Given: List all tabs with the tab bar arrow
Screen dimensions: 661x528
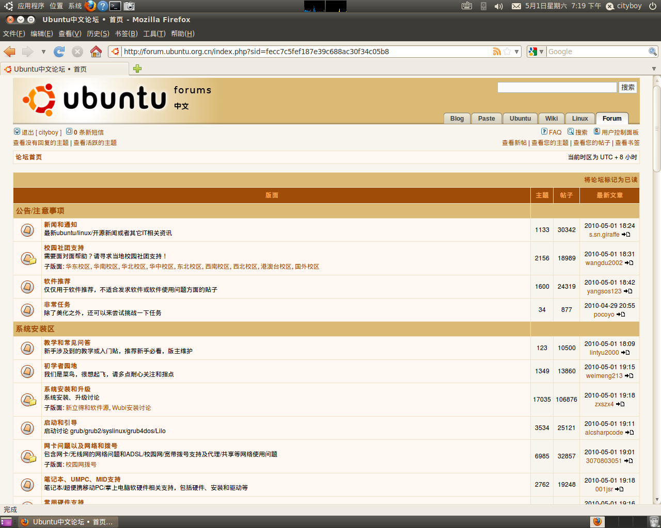Looking at the screenshot, I should [x=654, y=69].
